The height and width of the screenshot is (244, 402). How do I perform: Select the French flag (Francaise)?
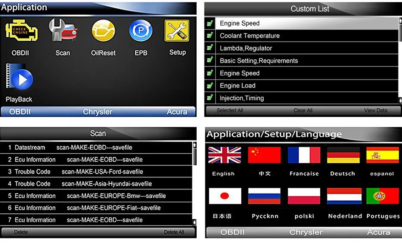304,155
